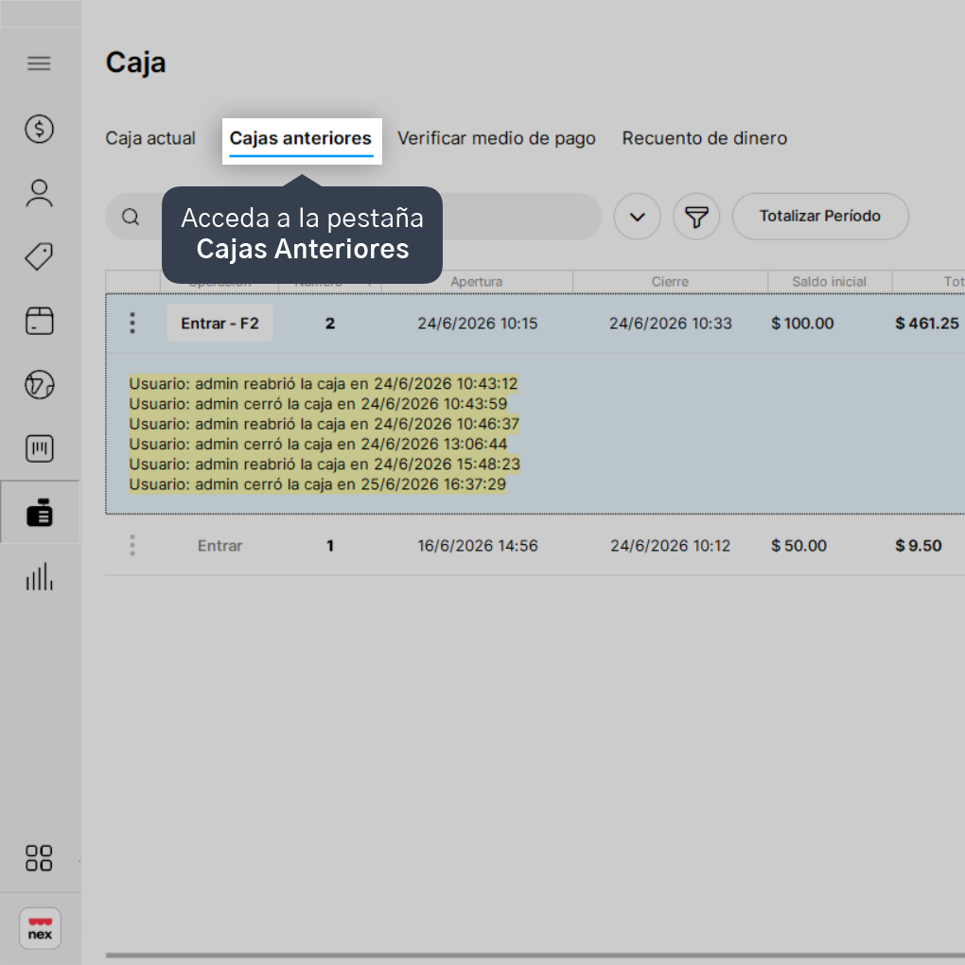Sort by the Saldo inicial column header
Image resolution: width=965 pixels, height=965 pixels.
[829, 281]
